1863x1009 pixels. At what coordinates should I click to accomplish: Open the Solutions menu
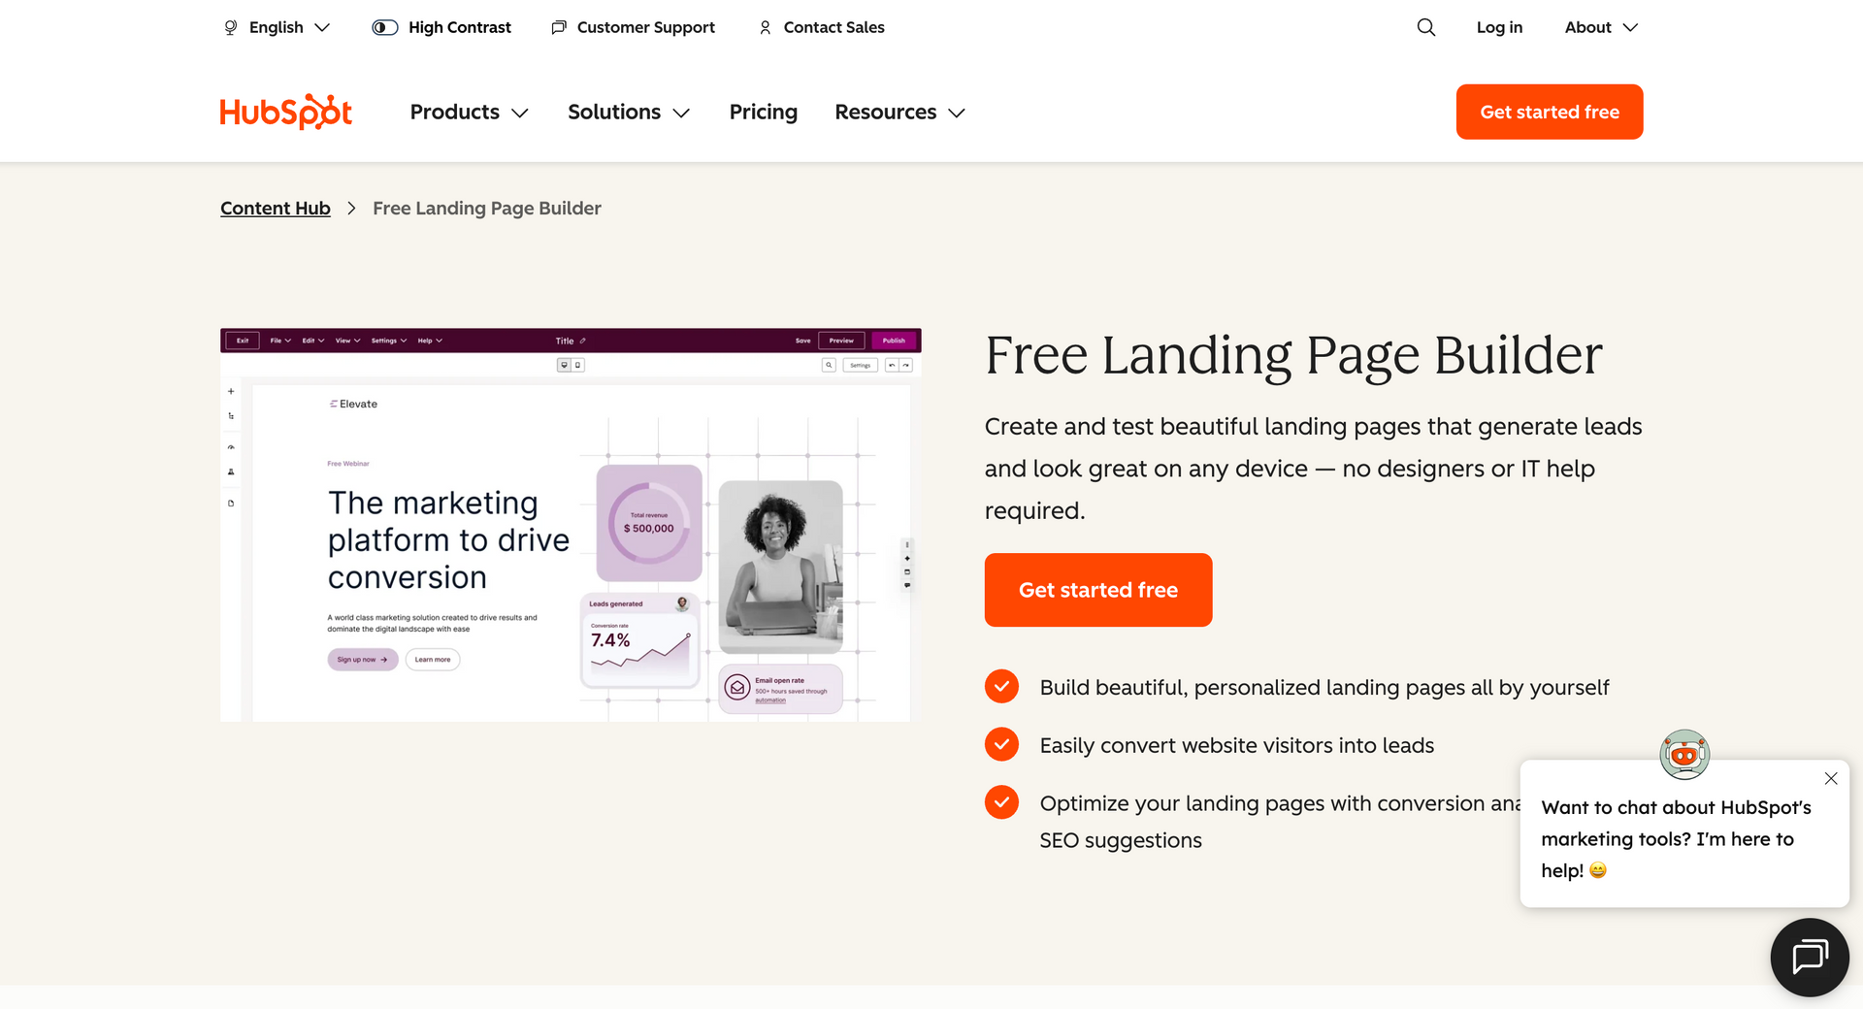(629, 113)
